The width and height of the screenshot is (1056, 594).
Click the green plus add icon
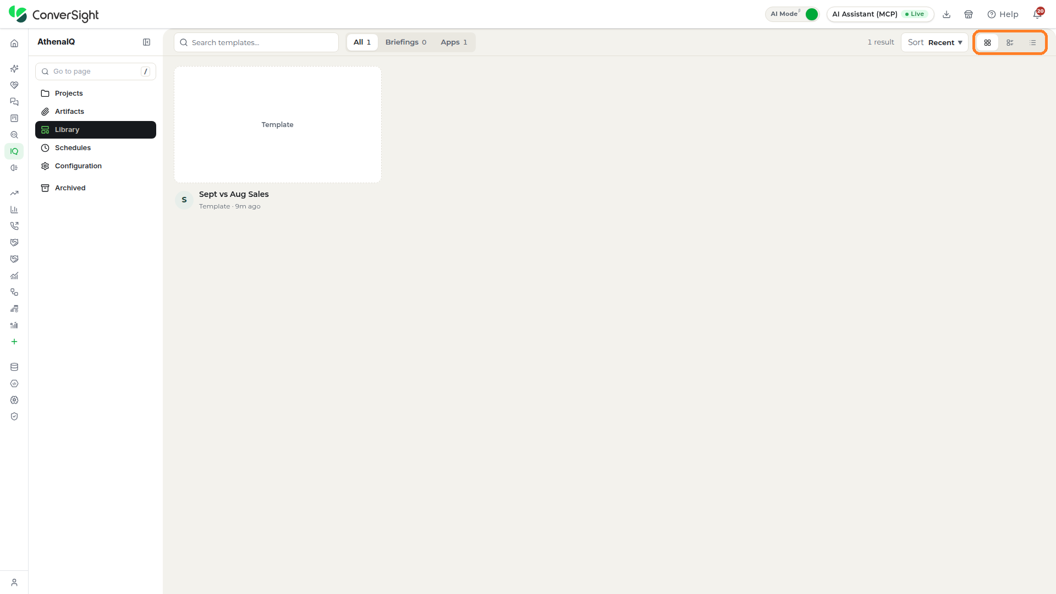(14, 342)
